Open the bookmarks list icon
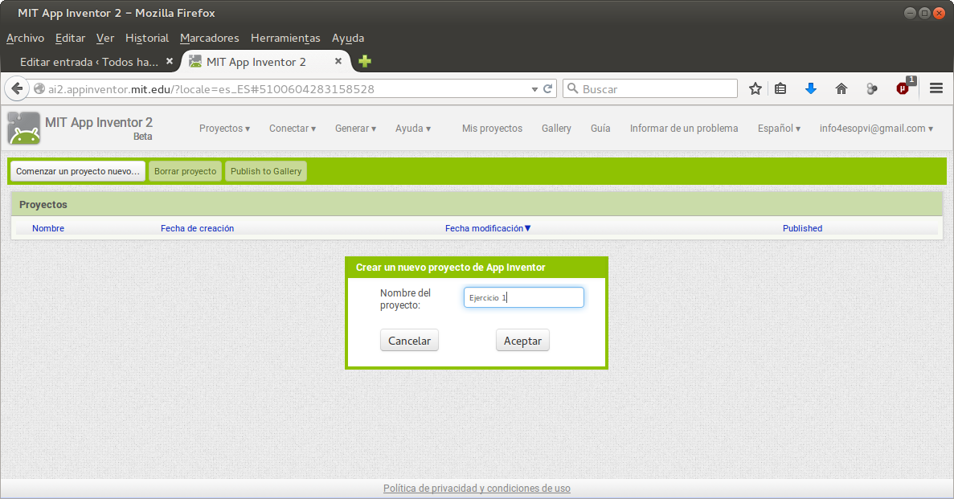Screen dimensions: 954x499 tap(780, 89)
